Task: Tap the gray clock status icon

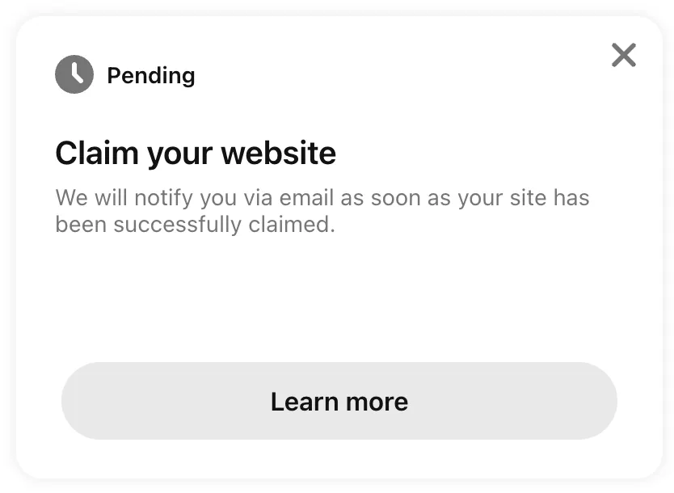Action: point(74,75)
